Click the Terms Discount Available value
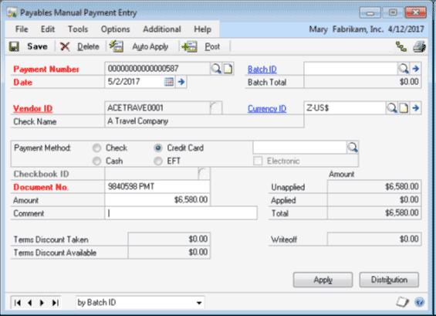The width and height of the screenshot is (436, 316). point(169,252)
